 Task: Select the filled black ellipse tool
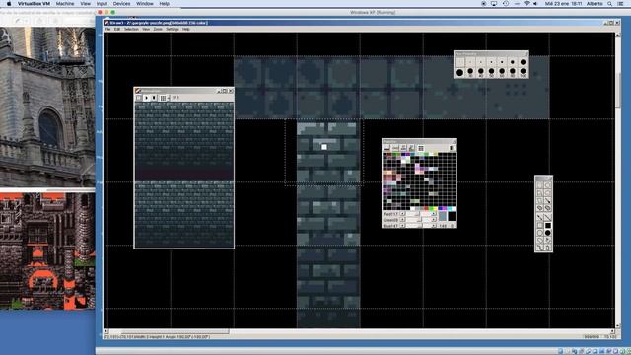pos(548,233)
